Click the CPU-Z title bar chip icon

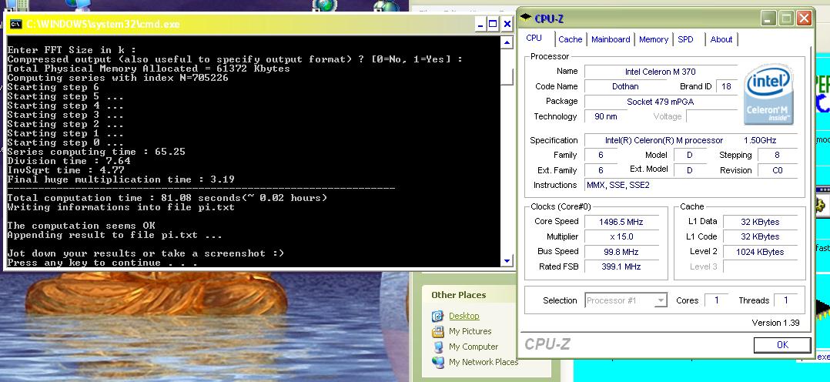pos(526,18)
